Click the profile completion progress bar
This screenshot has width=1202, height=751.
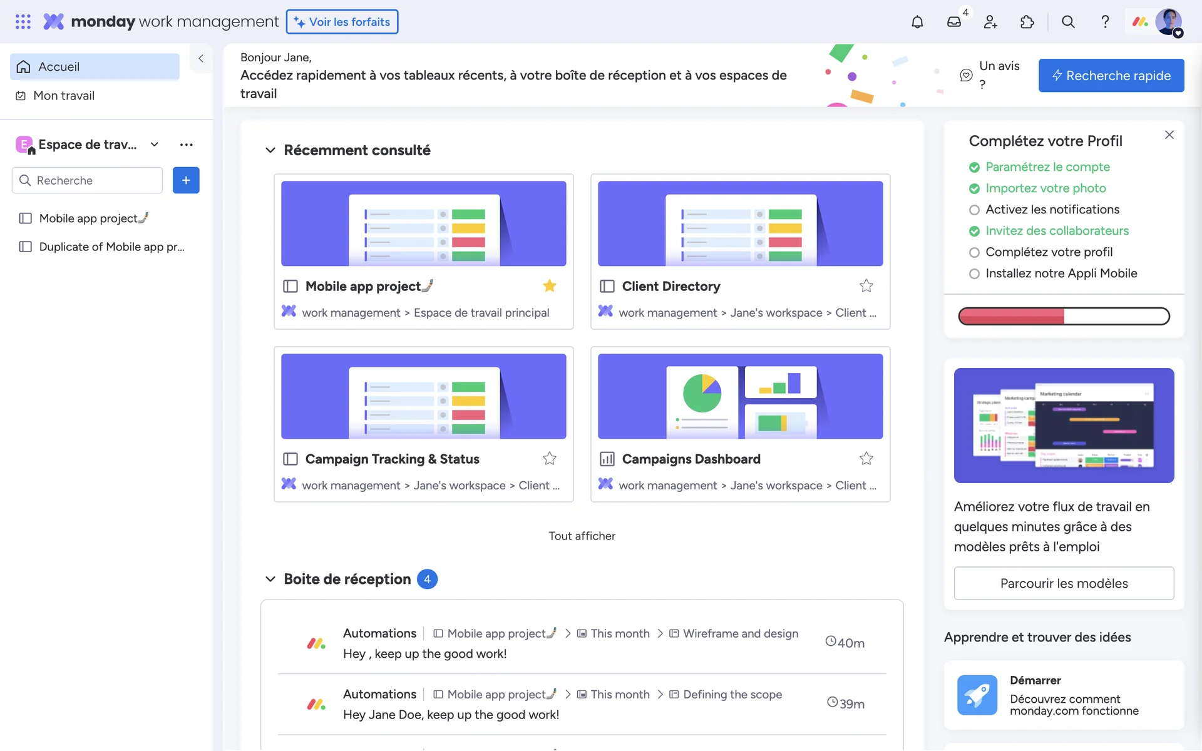[1064, 316]
